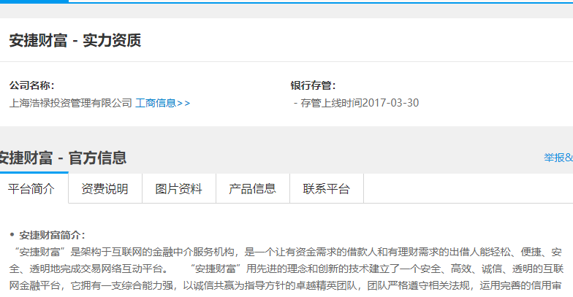Image resolution: width=573 pixels, height=297 pixels.
Task: Click the paragraph line starting 网金融平台
Action: [x=285, y=285]
